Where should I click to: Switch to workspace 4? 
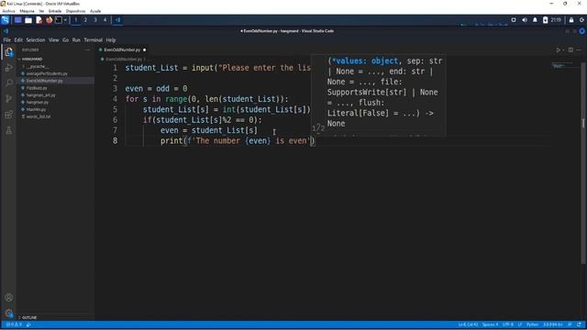[105, 20]
